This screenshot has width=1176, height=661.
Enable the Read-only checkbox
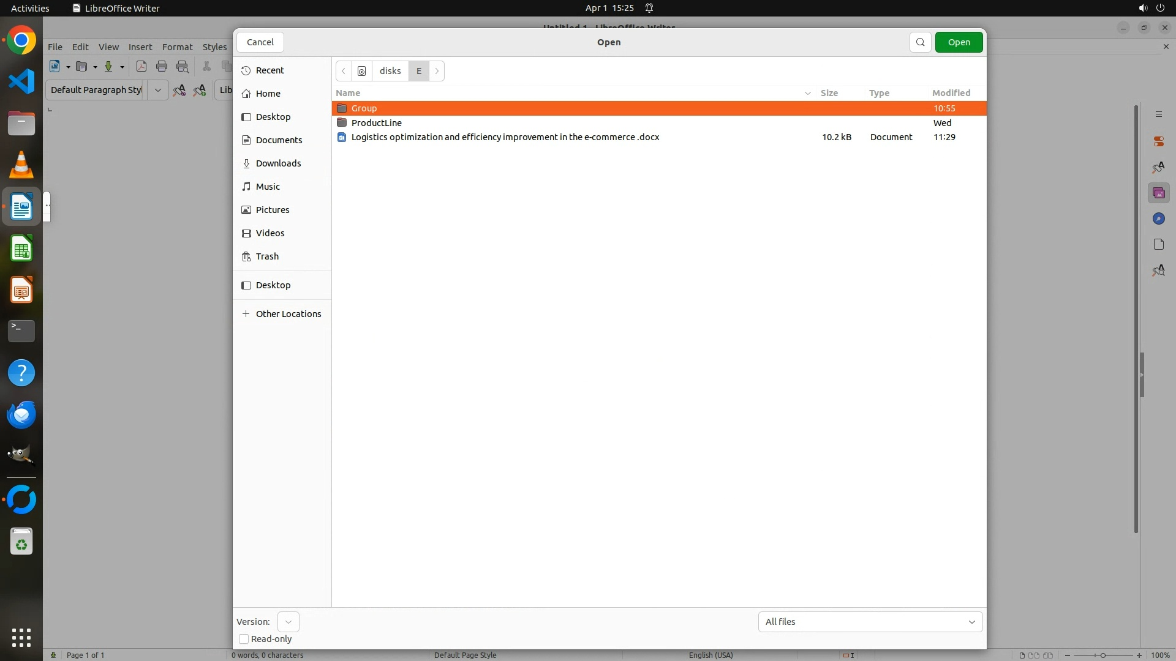click(x=244, y=639)
